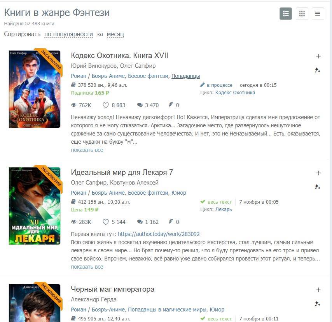Open period dropdown 'месяц'
Screen dimensions: 332x322
point(115,34)
